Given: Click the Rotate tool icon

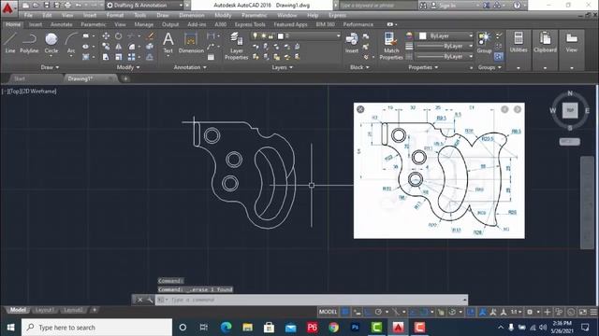Looking at the screenshot, I should tap(119, 35).
